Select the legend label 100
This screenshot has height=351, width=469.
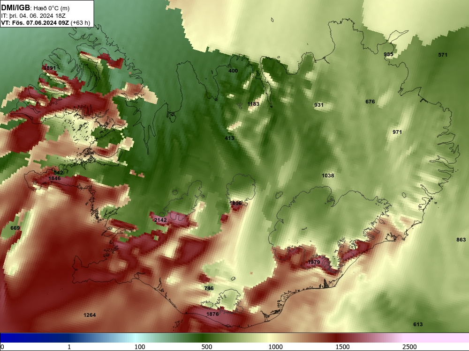[140, 347]
